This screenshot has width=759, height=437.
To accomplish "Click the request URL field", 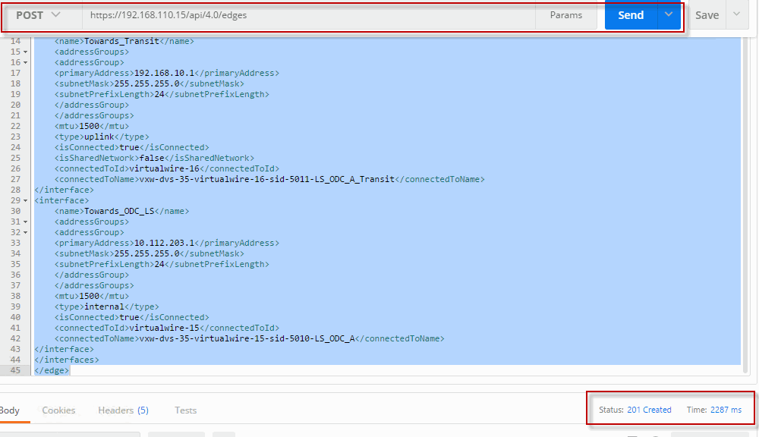I will click(x=304, y=15).
